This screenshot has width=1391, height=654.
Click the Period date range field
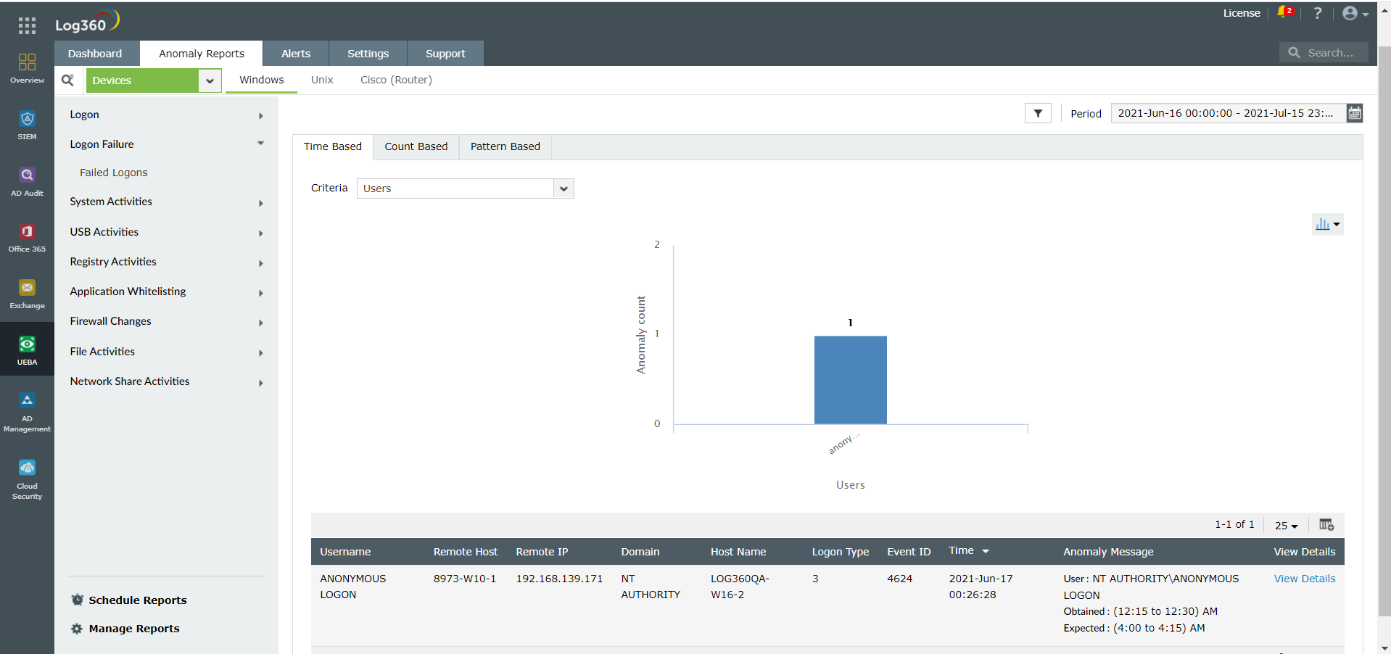[1229, 113]
